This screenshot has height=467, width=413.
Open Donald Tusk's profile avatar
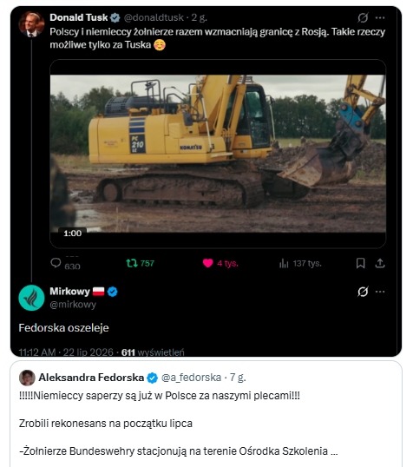31,24
